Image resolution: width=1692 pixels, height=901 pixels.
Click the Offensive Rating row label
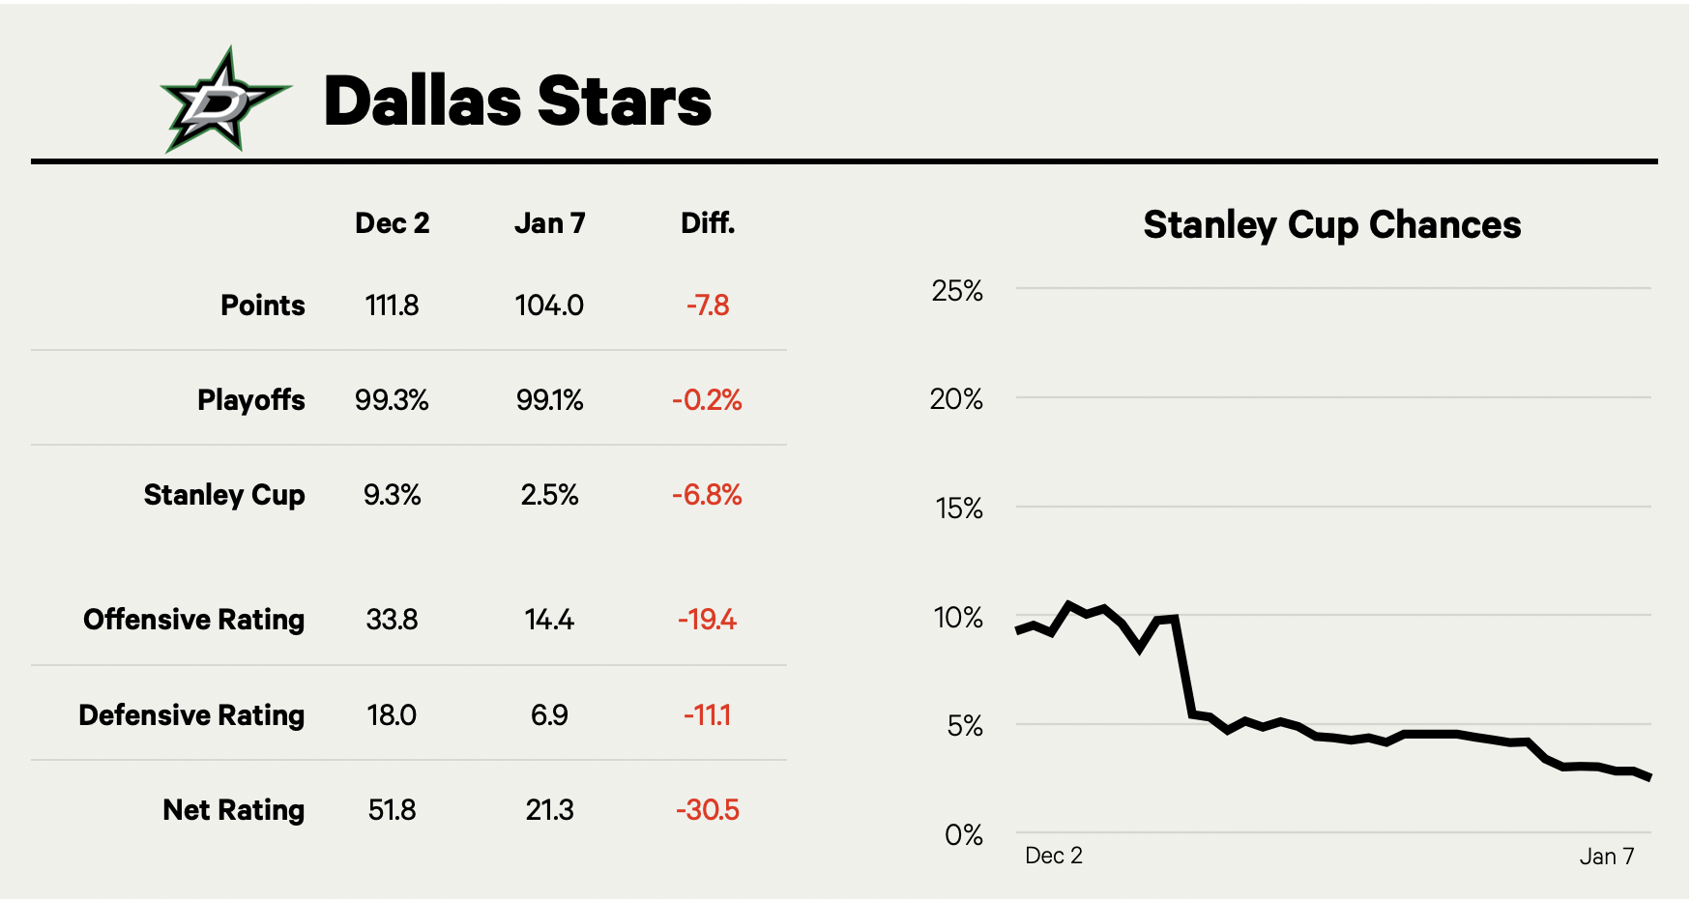click(193, 620)
